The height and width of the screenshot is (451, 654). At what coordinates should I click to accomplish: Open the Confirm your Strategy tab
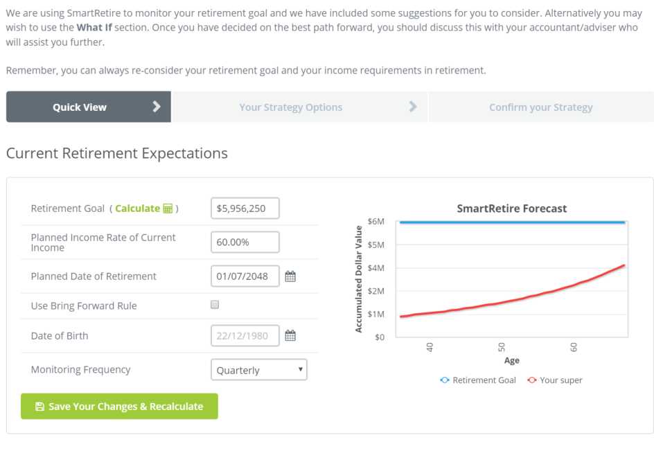(x=540, y=107)
